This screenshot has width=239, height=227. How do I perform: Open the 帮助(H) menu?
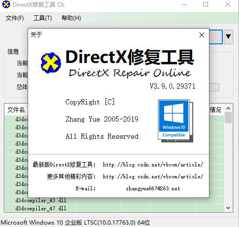[71, 18]
